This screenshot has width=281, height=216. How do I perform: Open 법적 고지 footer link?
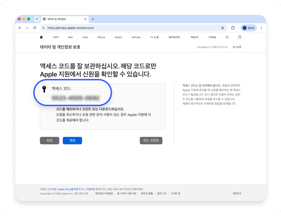(x=162, y=194)
